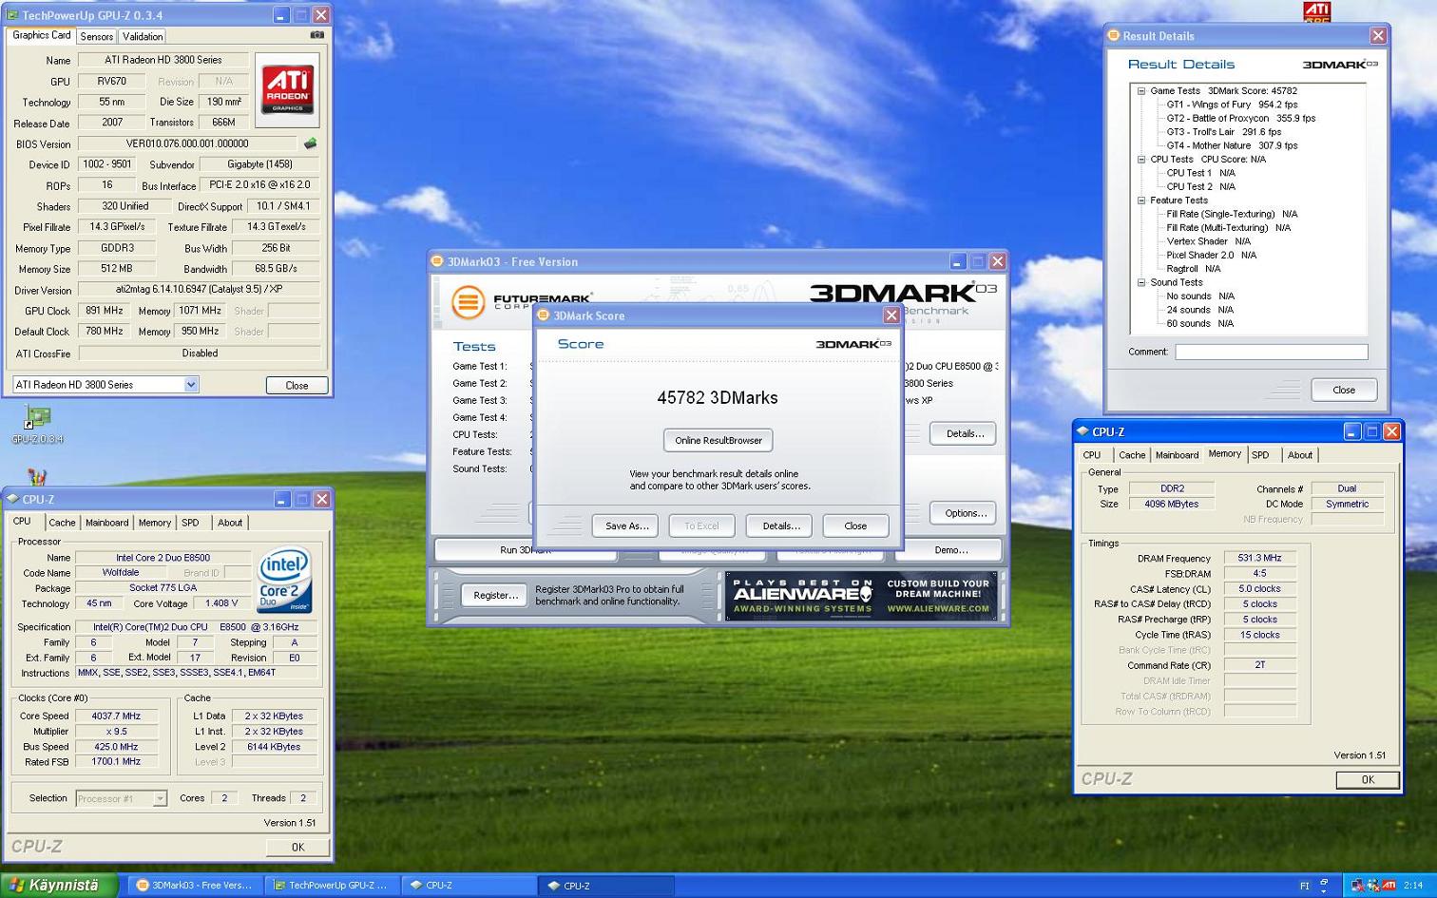
Task: Click Save As in 3DMark Score dialog
Action: (626, 525)
